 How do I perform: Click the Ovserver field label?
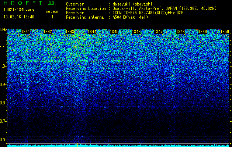coord(75,4)
